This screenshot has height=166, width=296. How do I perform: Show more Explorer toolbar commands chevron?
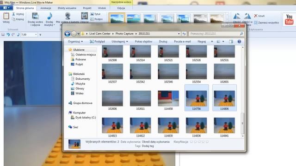(212, 41)
